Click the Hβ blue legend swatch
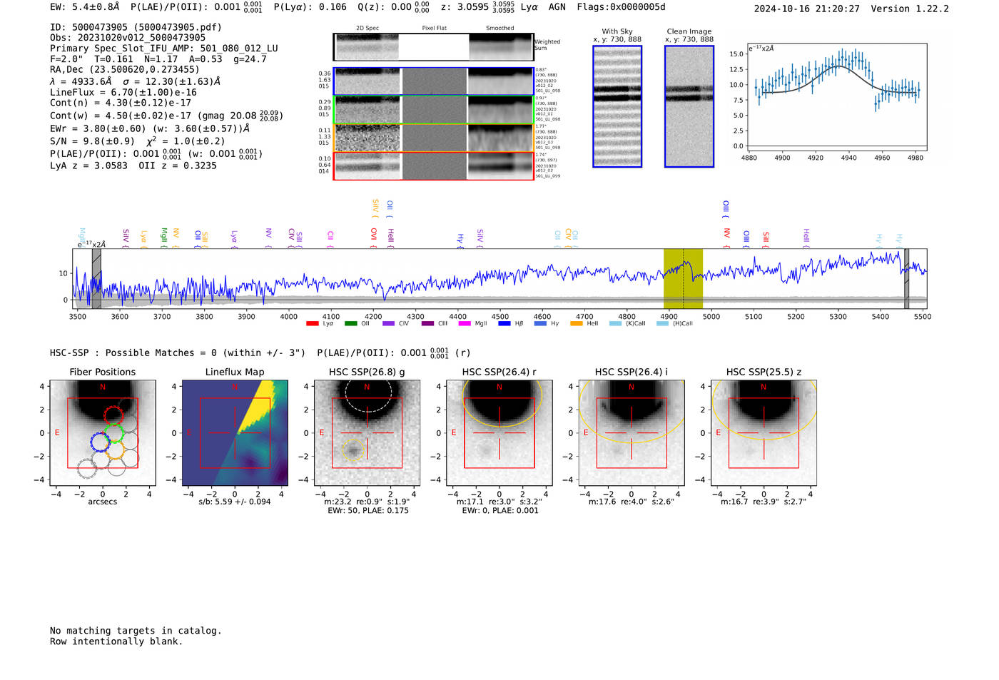This screenshot has height=680, width=999. (x=504, y=323)
